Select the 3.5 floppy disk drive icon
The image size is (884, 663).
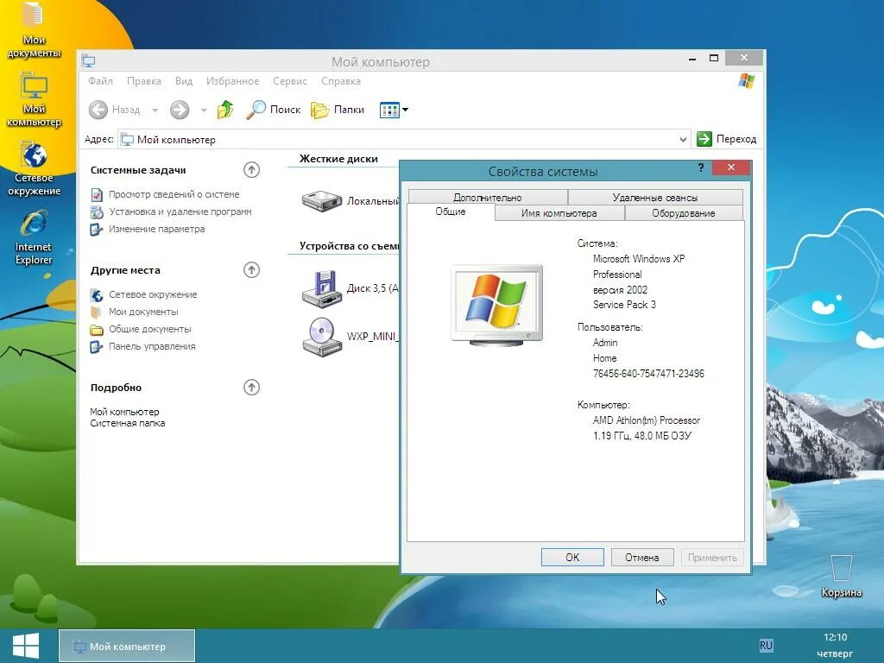(x=322, y=288)
